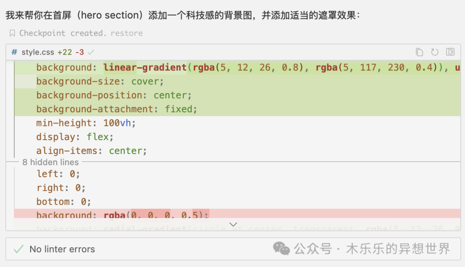
Task: Click the background-size: cover line
Action: tap(100, 81)
